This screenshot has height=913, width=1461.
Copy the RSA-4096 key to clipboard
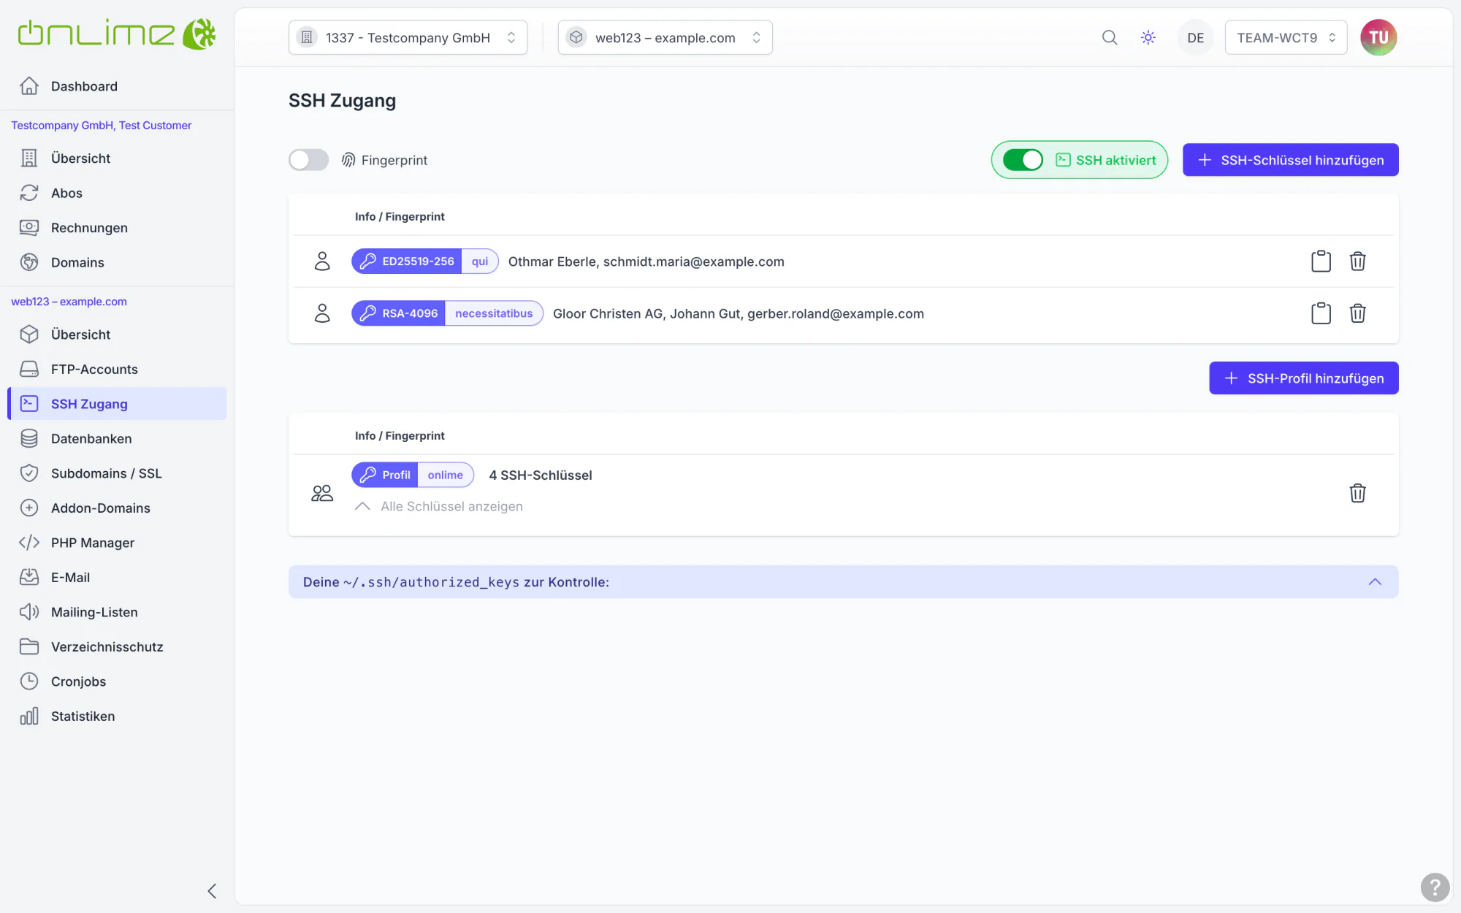click(1321, 313)
